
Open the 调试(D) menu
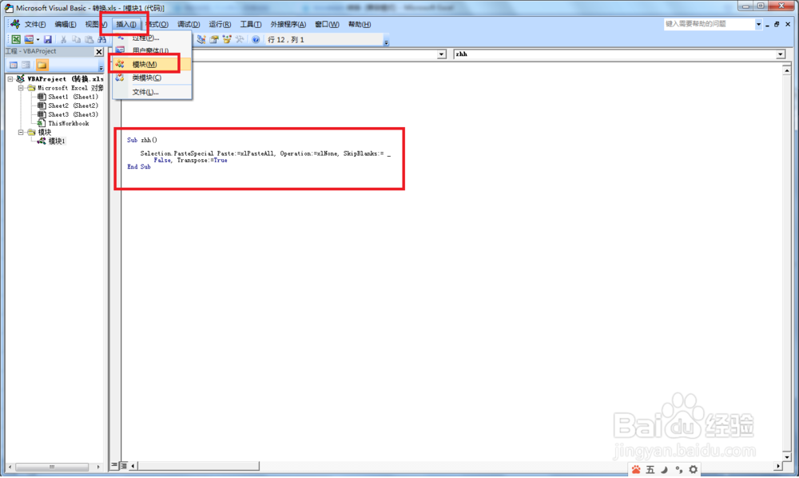click(189, 25)
